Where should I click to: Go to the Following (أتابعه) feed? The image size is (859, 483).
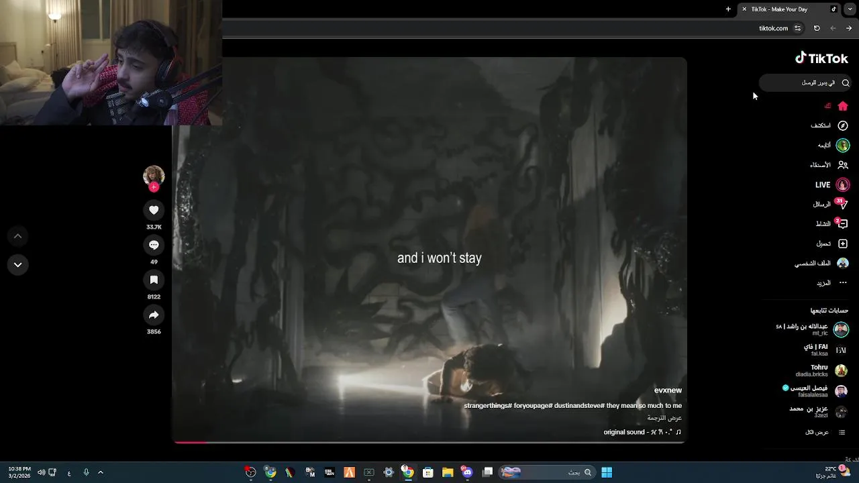tap(833, 145)
